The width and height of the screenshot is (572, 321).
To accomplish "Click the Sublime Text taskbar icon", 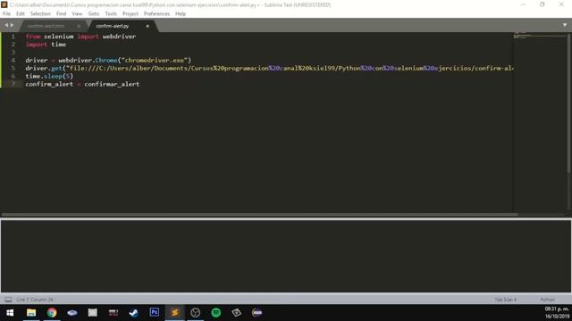I will pos(175,313).
